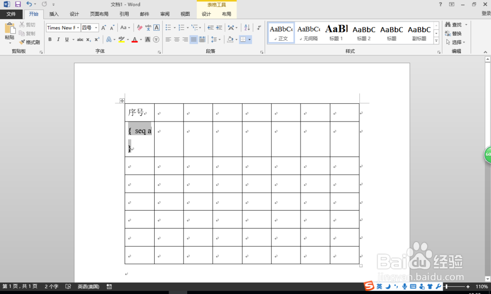
Task: Switch to the 插入 ribbon tab
Action: [x=54, y=14]
